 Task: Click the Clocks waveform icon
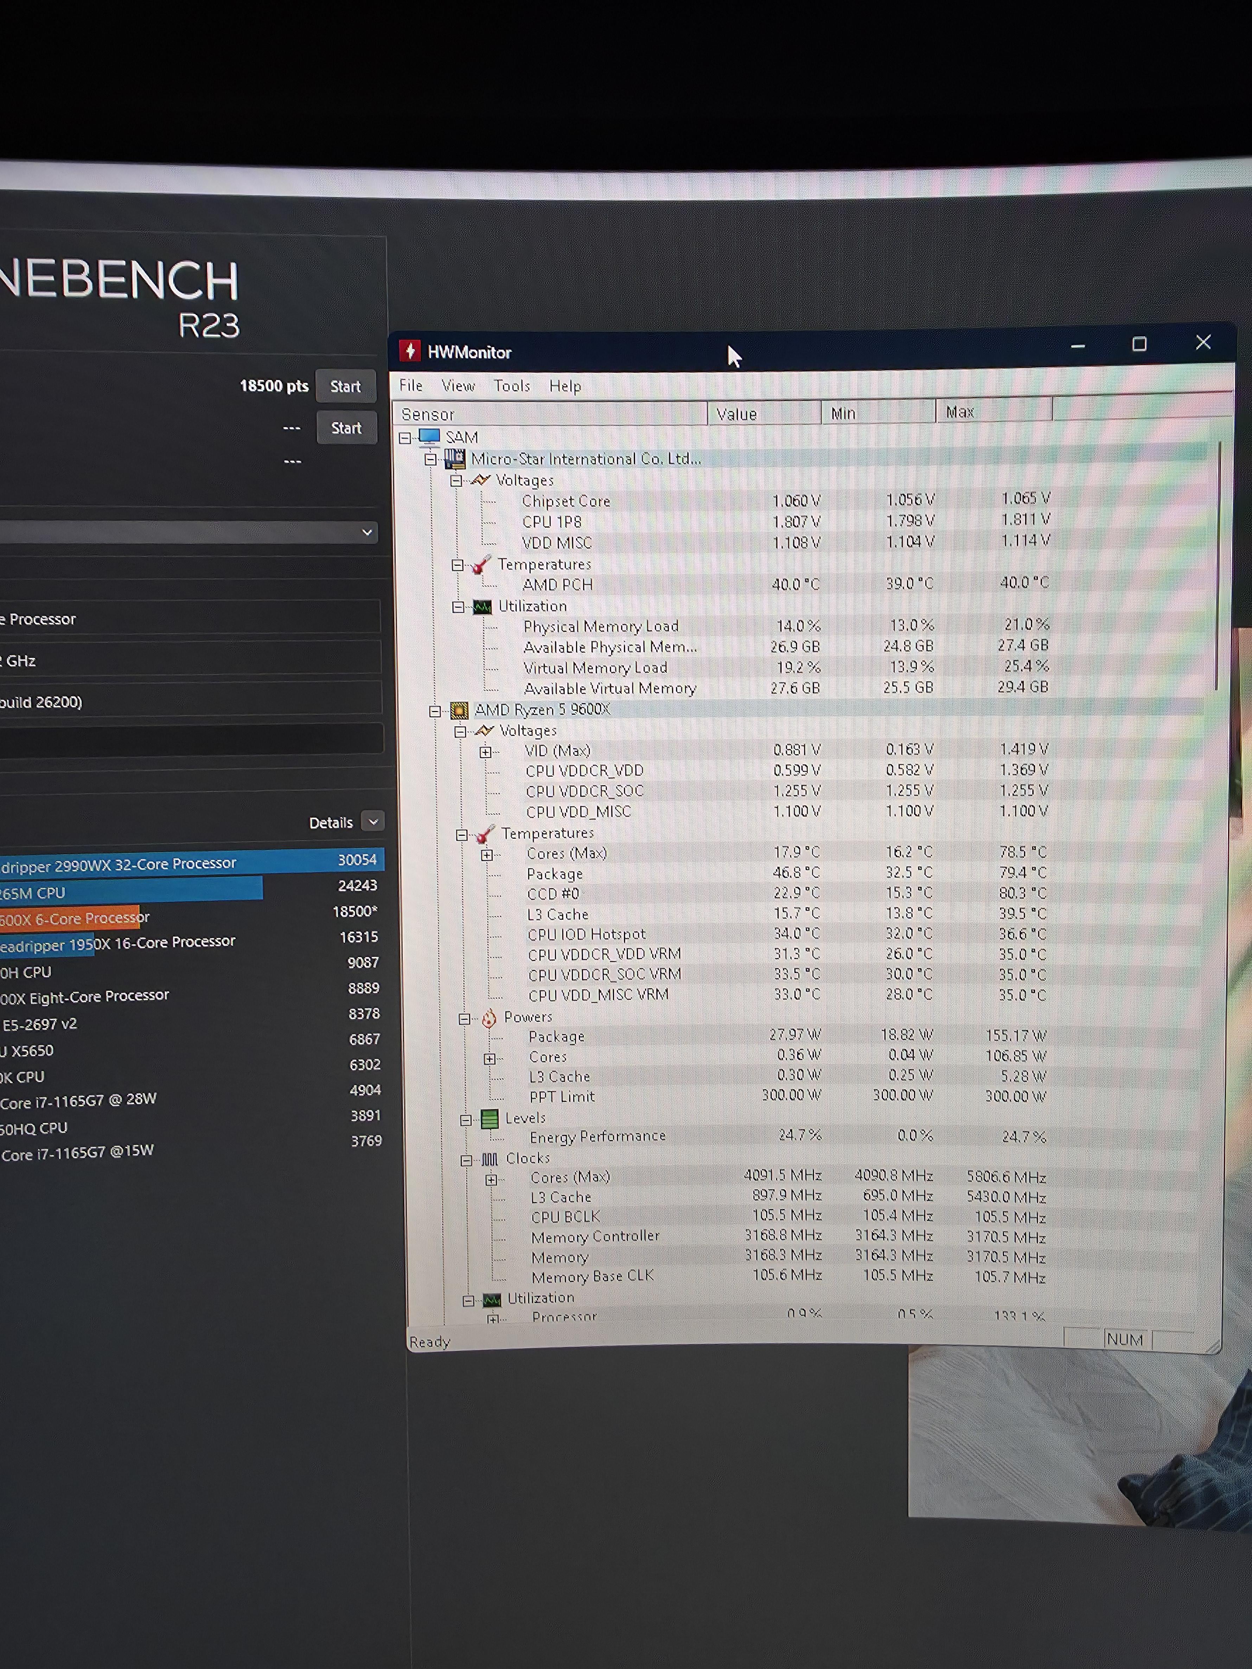(x=490, y=1159)
